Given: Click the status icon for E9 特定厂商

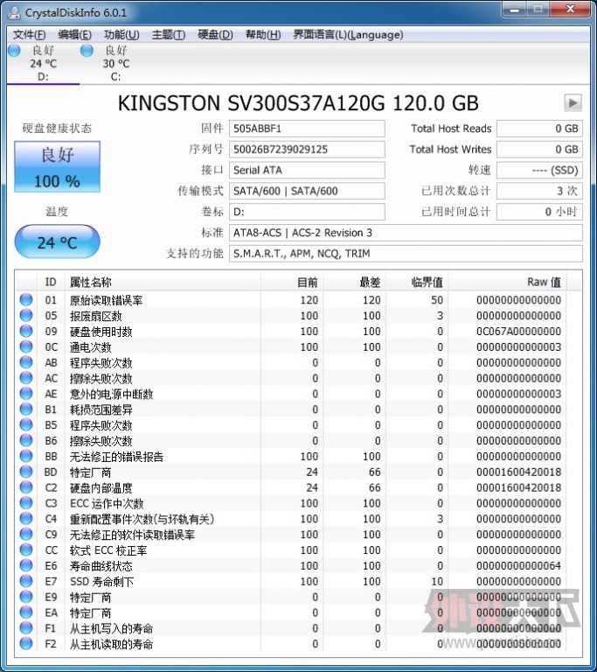Looking at the screenshot, I should (x=26, y=597).
